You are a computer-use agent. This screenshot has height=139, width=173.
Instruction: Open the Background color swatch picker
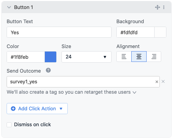160,32
